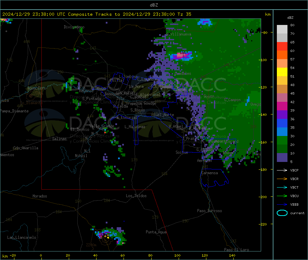Viewport: 308px width, 260px height.
Task: Click the S_Pintada map label
Action: coord(91,99)
